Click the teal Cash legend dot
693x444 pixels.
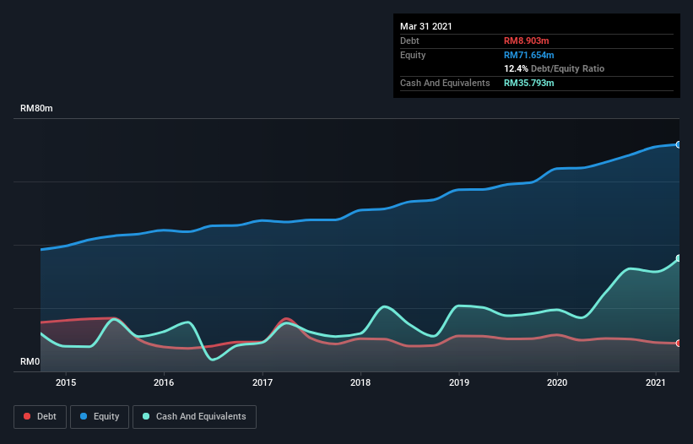[147, 416]
